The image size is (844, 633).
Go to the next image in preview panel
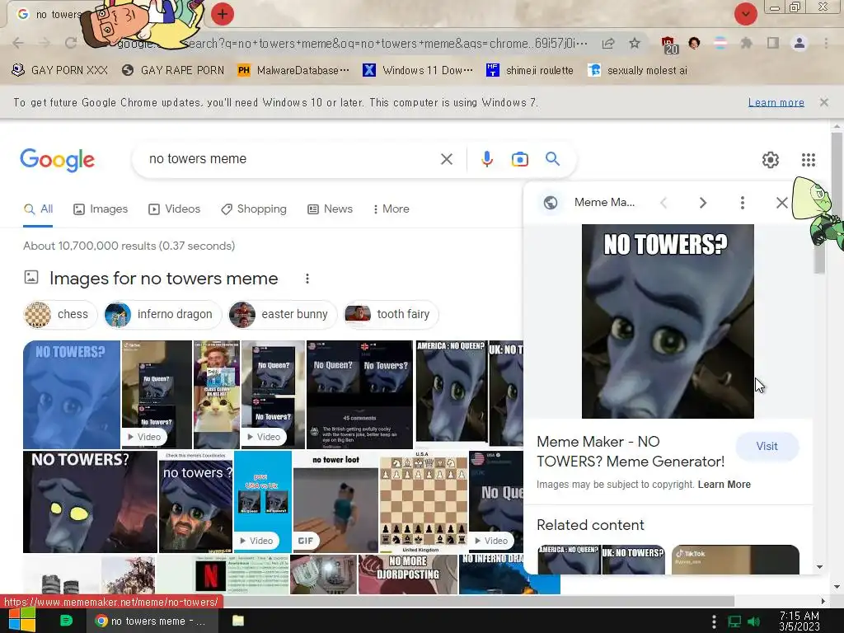coord(702,203)
